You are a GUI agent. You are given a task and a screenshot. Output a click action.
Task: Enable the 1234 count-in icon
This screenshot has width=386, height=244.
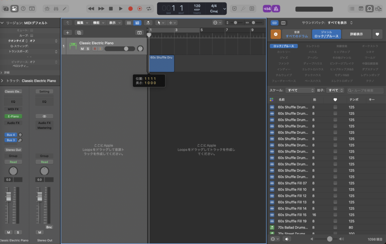[x=267, y=8]
